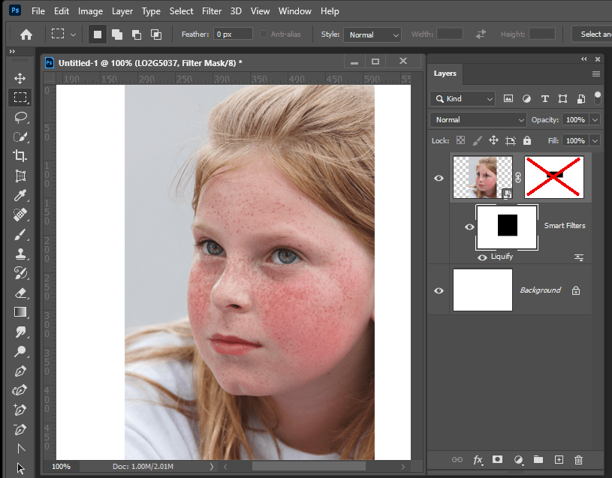Open the Filter menu
612x478 pixels.
pos(211,11)
